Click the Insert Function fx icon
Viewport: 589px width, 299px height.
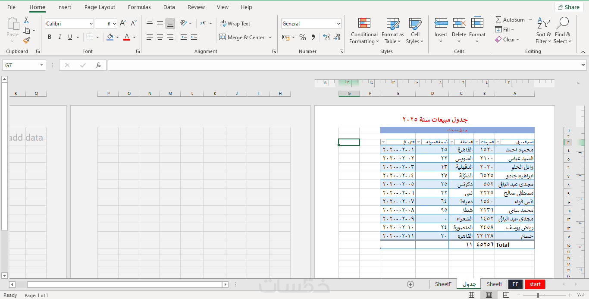tap(98, 65)
